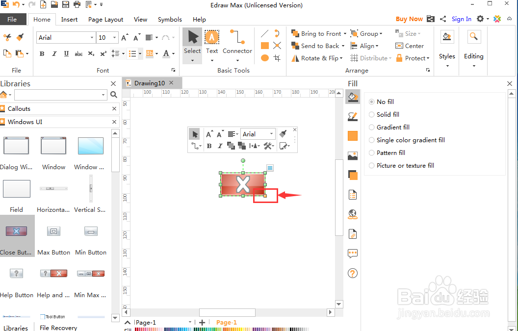This screenshot has height=331, width=518.
Task: Switch to the View tab
Action: point(140,20)
